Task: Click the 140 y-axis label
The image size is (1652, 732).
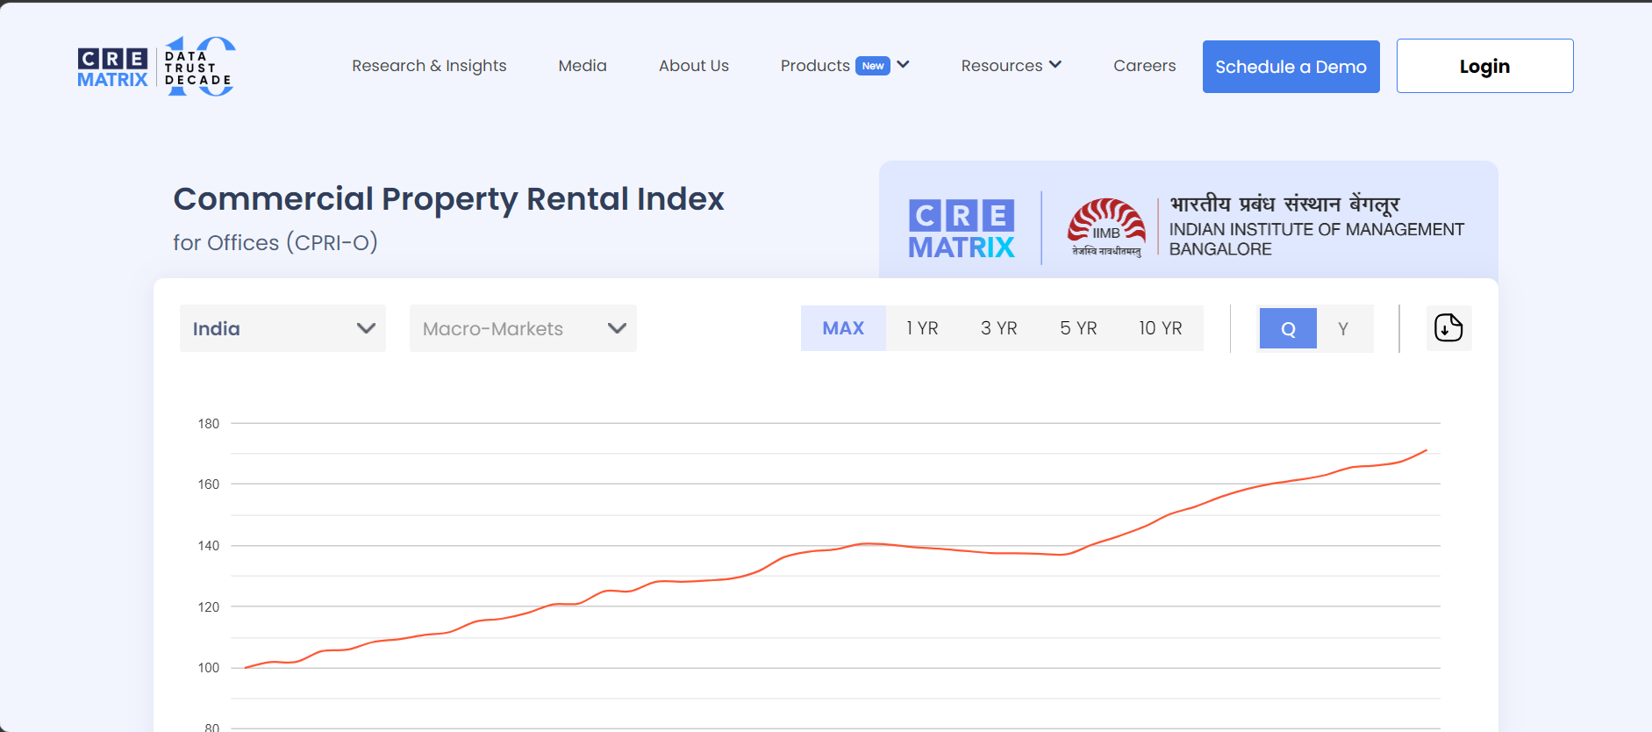Action: point(209,545)
